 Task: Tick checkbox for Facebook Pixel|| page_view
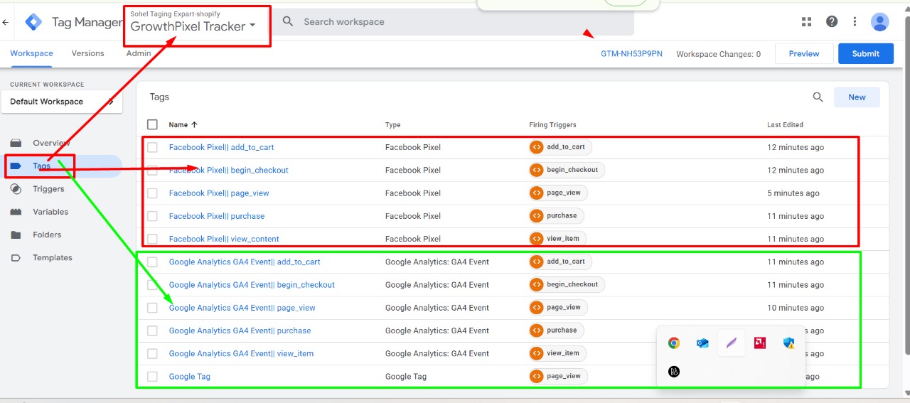[x=152, y=193]
